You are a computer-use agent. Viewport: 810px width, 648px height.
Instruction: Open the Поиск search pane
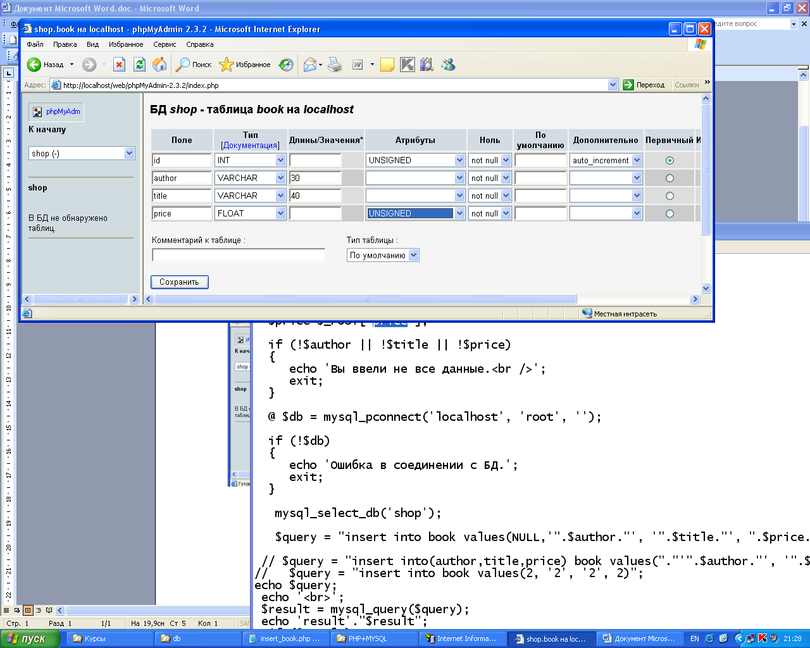click(x=194, y=65)
